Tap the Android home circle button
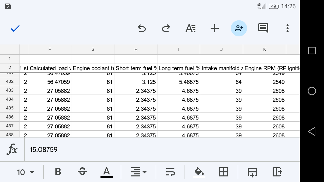 (x=312, y=91)
